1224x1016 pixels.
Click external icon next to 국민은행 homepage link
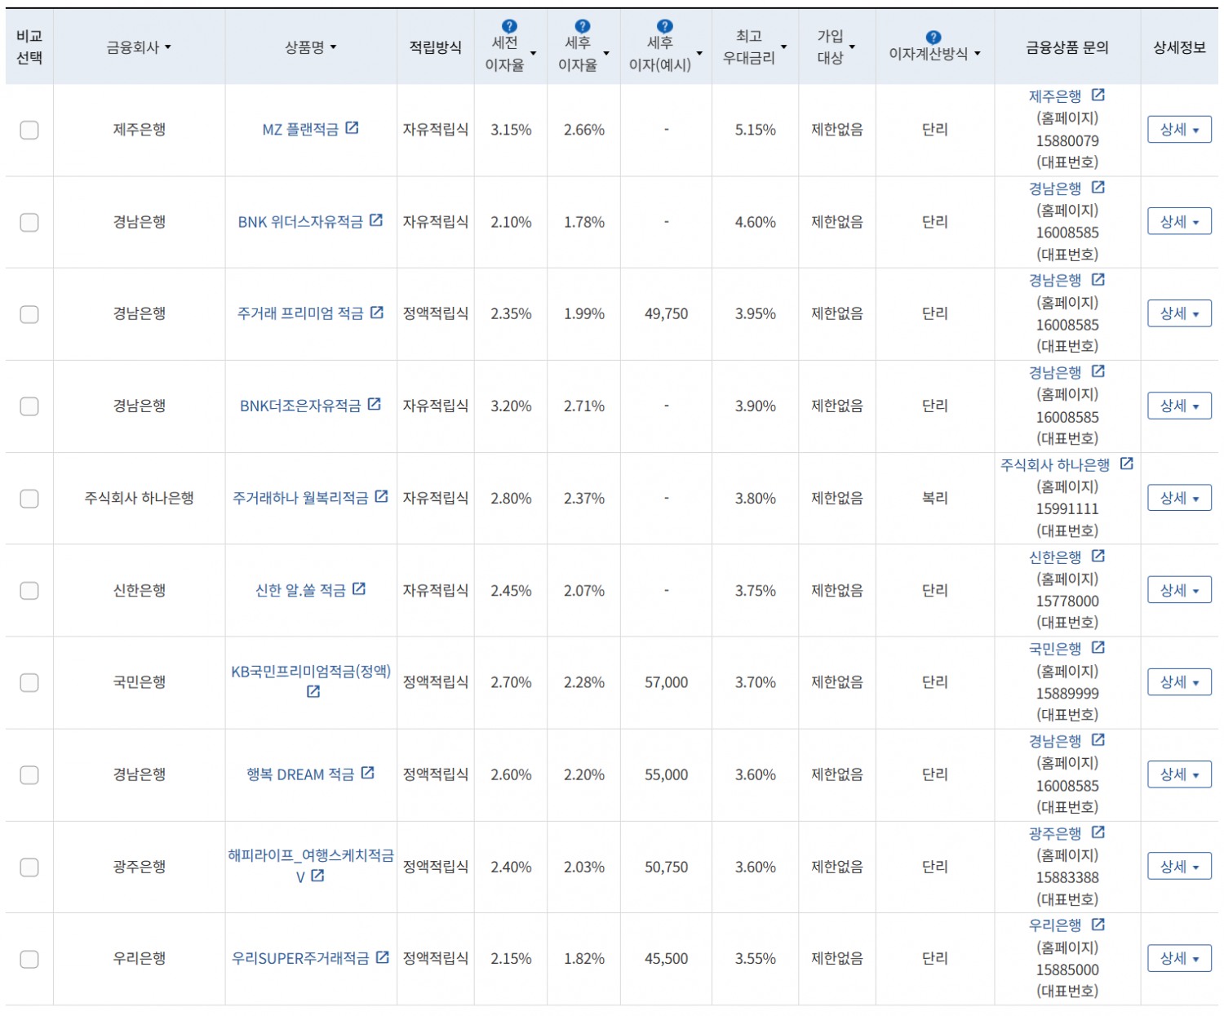(1098, 648)
